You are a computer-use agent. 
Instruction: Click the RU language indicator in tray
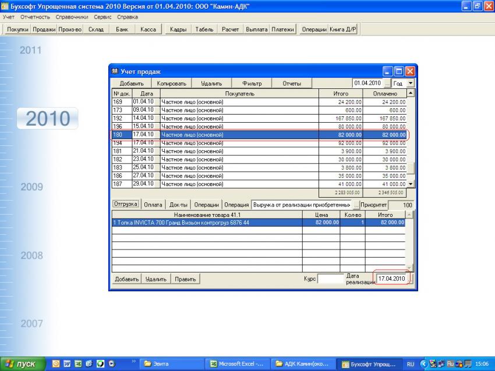pos(411,364)
